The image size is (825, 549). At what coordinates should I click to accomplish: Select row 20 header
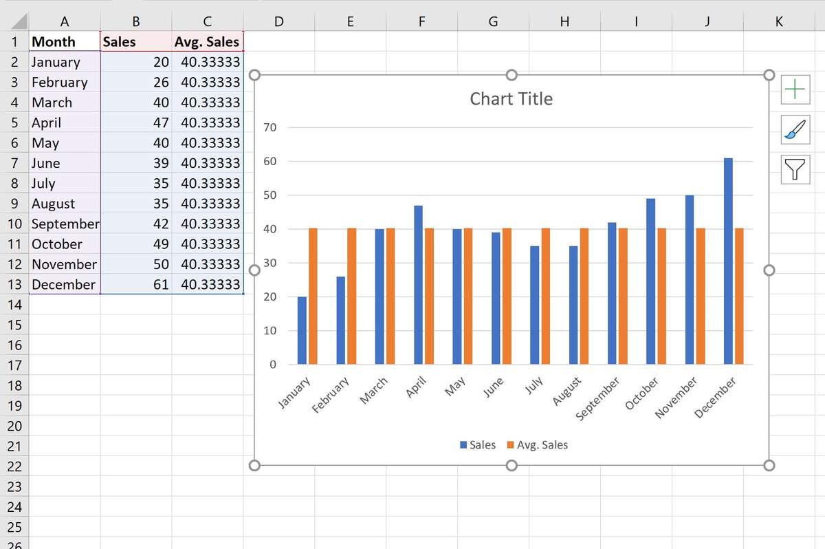click(x=14, y=426)
